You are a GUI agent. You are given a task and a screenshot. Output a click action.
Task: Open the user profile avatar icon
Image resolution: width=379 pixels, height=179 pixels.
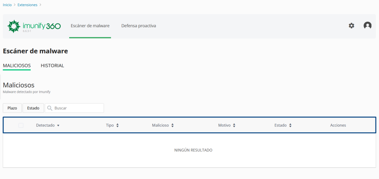pos(368,26)
